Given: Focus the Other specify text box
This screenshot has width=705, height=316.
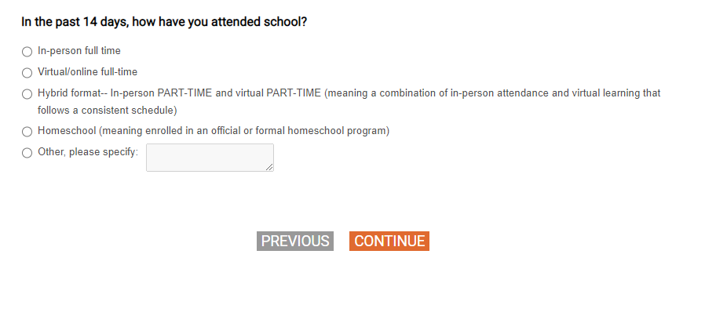Looking at the screenshot, I should tap(209, 157).
